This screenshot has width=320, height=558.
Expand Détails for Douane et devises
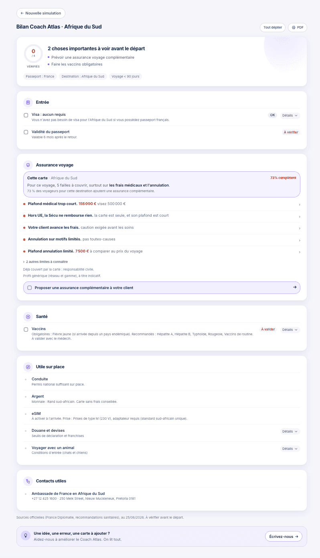point(290,431)
